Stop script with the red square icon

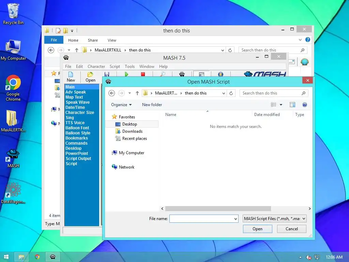(x=143, y=74)
